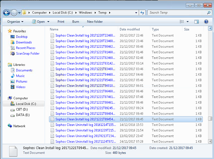Select Temp in the address breadcrumb

coord(102,13)
